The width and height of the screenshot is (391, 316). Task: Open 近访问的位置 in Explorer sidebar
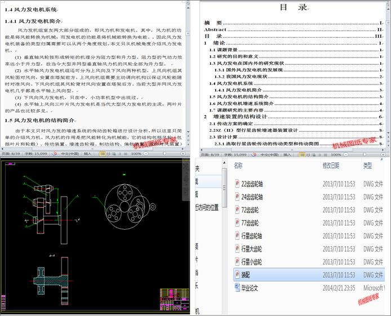[207, 207]
